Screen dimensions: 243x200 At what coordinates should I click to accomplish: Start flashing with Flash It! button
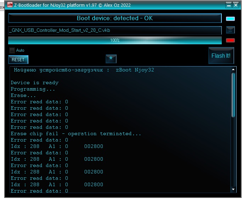tap(221, 56)
